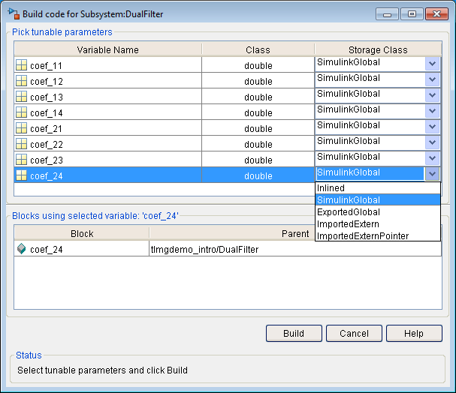
Task: Click the Build button
Action: [x=294, y=333]
